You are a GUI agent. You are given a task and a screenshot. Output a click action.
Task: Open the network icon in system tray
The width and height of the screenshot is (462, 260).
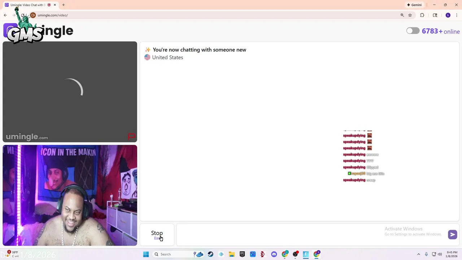pos(434,254)
